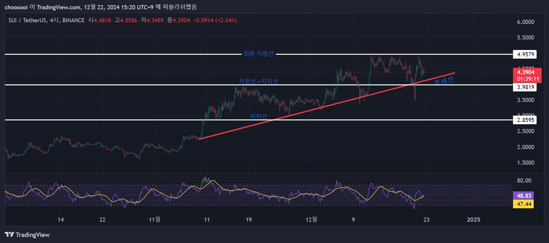Click the '추세선' trend line label

[x=444, y=81]
